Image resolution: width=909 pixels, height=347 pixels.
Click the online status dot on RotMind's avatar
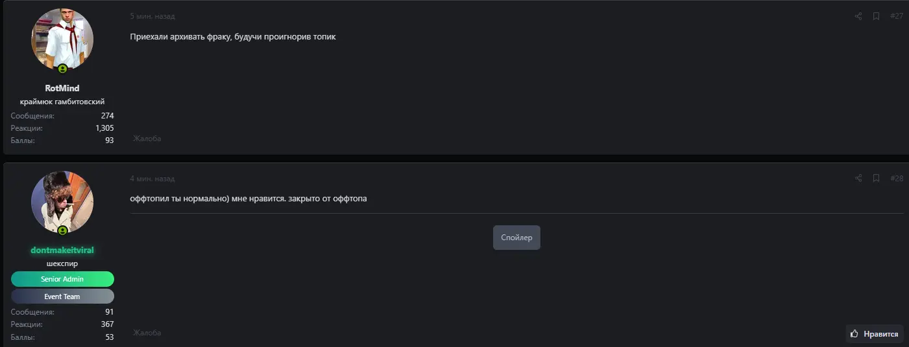(62, 69)
